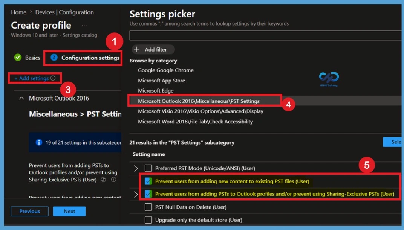The image size is (404, 230).
Task: Expand Prevent users from adding PSTs row
Action: click(136, 194)
